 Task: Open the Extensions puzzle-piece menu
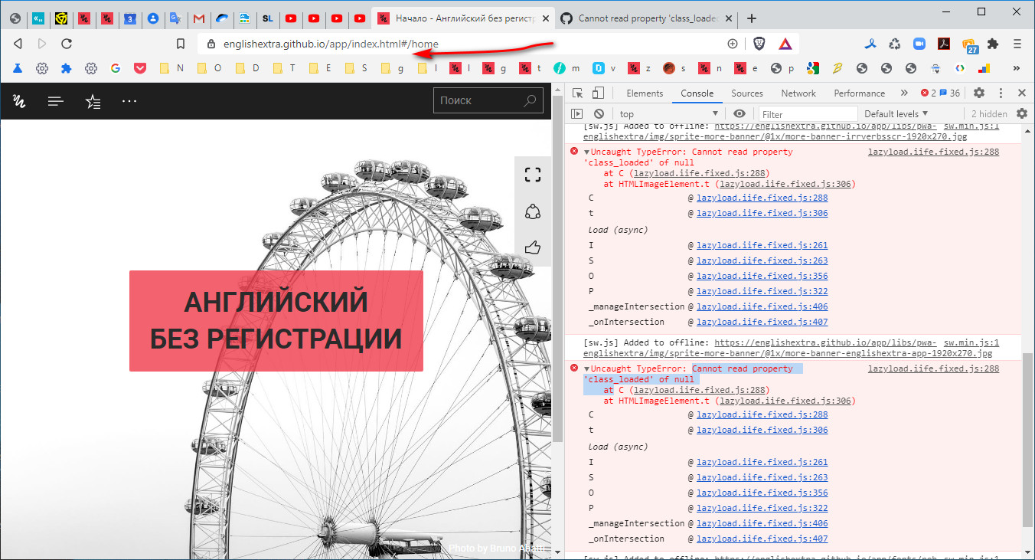[x=994, y=44]
